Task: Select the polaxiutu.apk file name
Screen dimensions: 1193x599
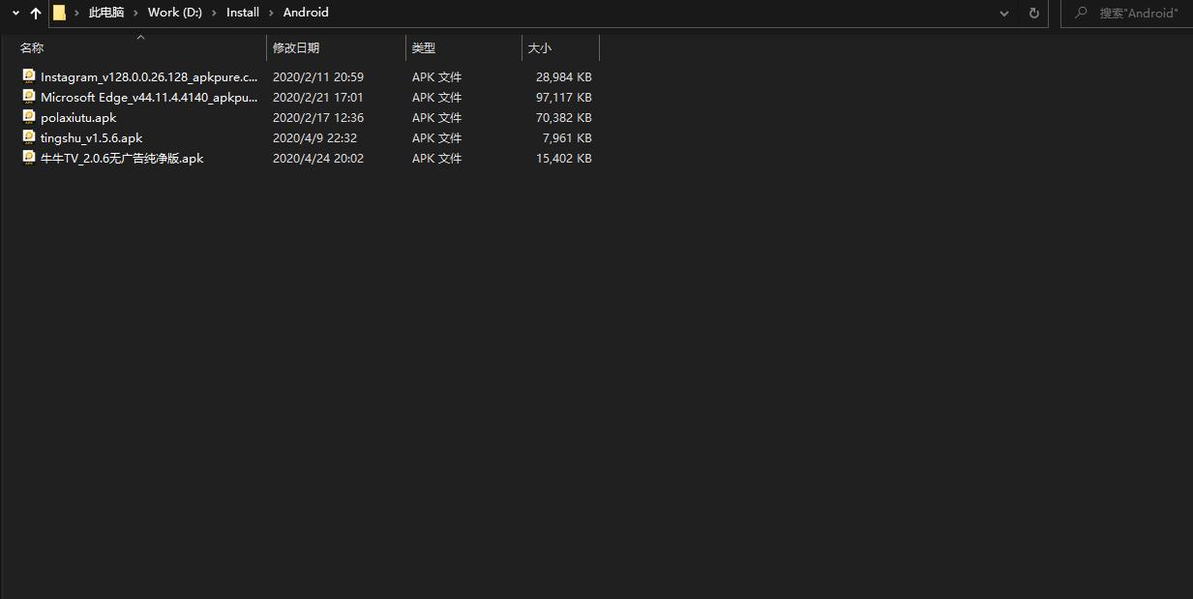Action: click(78, 117)
